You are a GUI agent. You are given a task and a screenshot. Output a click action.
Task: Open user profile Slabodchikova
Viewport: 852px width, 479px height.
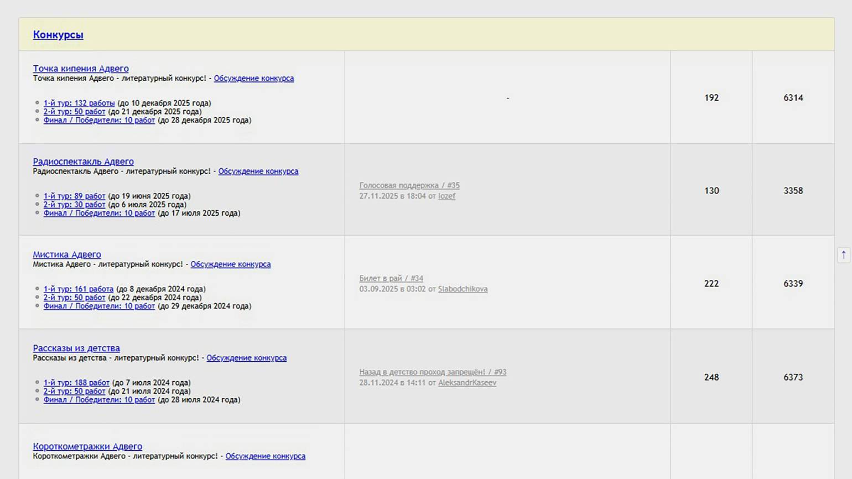click(463, 289)
